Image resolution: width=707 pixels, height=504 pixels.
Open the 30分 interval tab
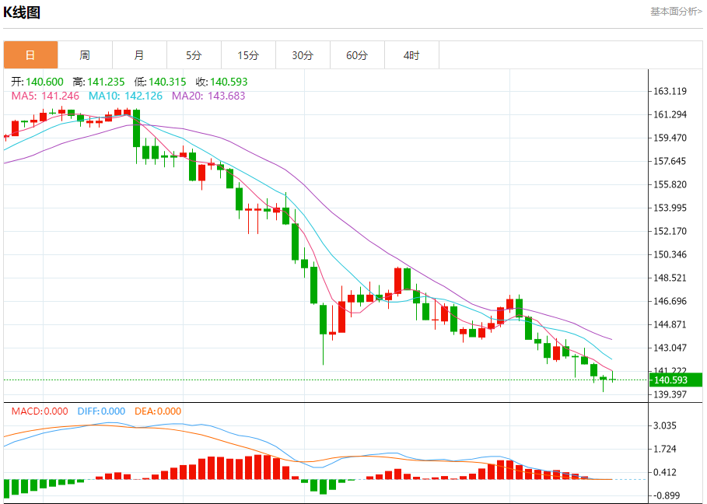click(303, 55)
